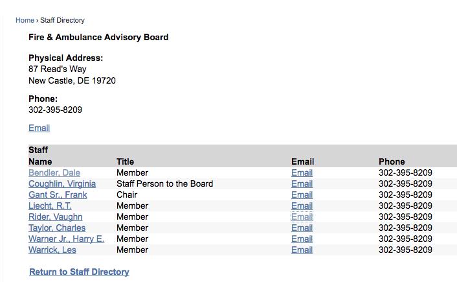Email Les Warrick via row link

302,250
